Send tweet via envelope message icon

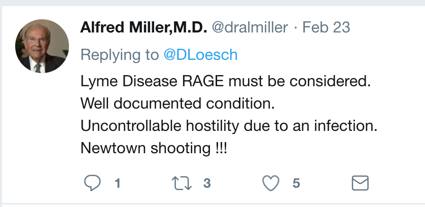point(360,183)
